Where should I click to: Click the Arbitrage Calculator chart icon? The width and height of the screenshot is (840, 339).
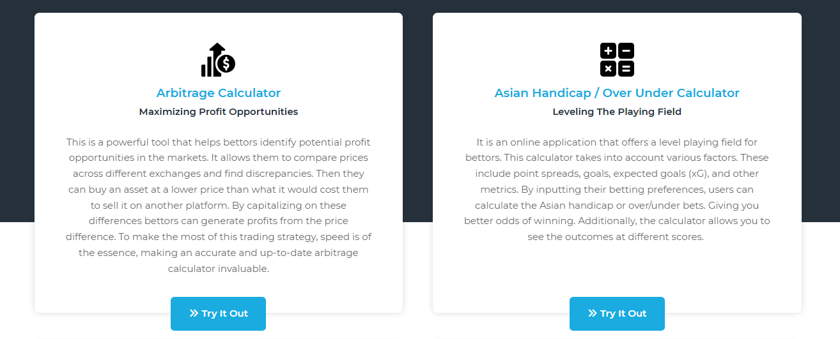pos(218,60)
